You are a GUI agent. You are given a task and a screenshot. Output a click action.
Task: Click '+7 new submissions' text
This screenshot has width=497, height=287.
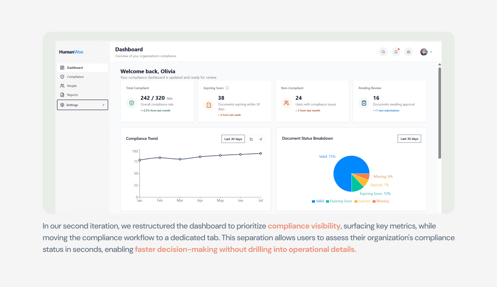386,110
